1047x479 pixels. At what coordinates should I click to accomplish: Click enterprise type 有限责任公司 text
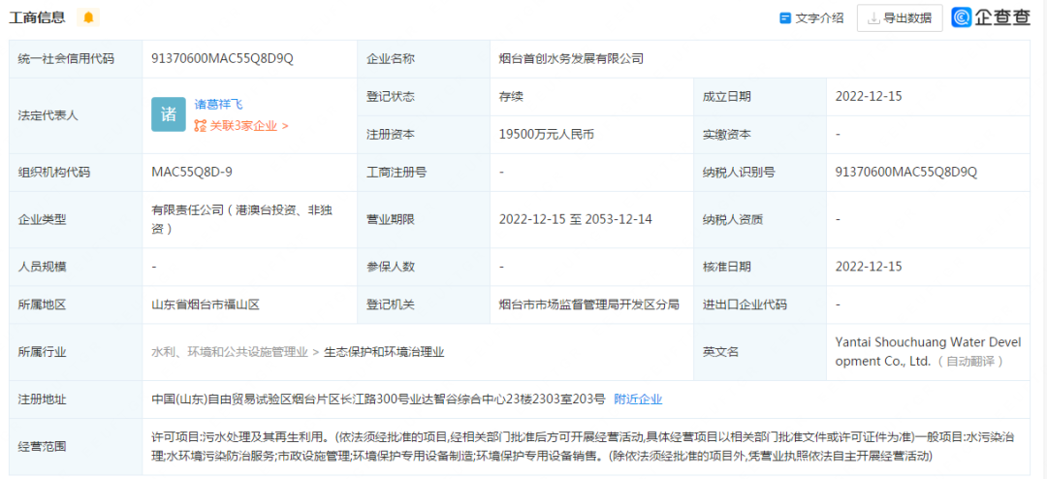pyautogui.click(x=241, y=219)
